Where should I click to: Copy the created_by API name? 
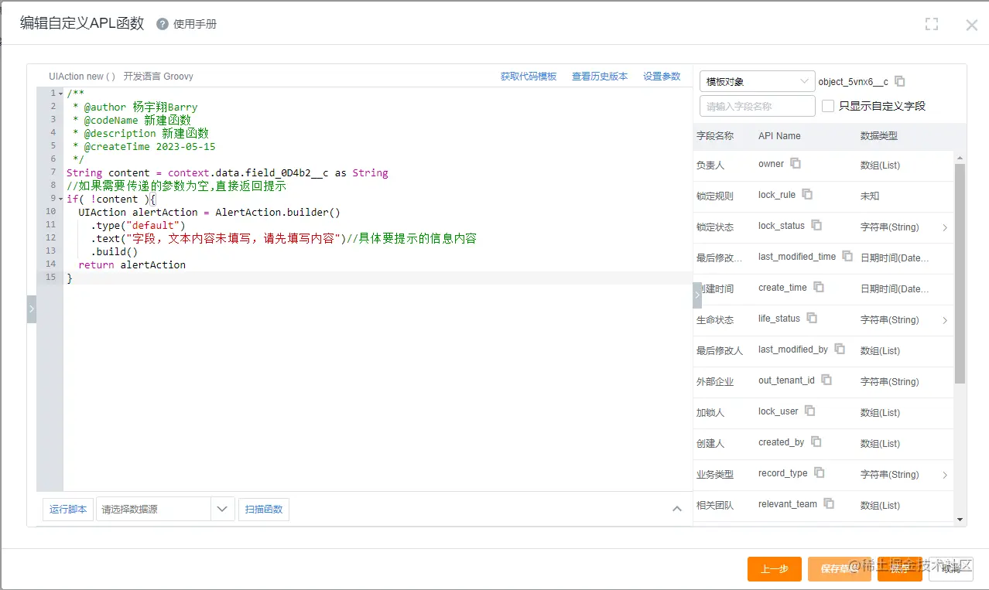(816, 442)
